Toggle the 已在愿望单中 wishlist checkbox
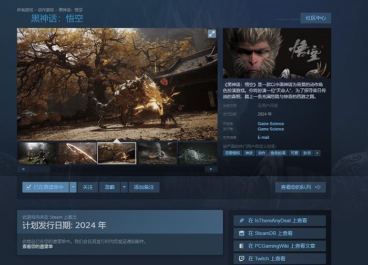 point(28,187)
